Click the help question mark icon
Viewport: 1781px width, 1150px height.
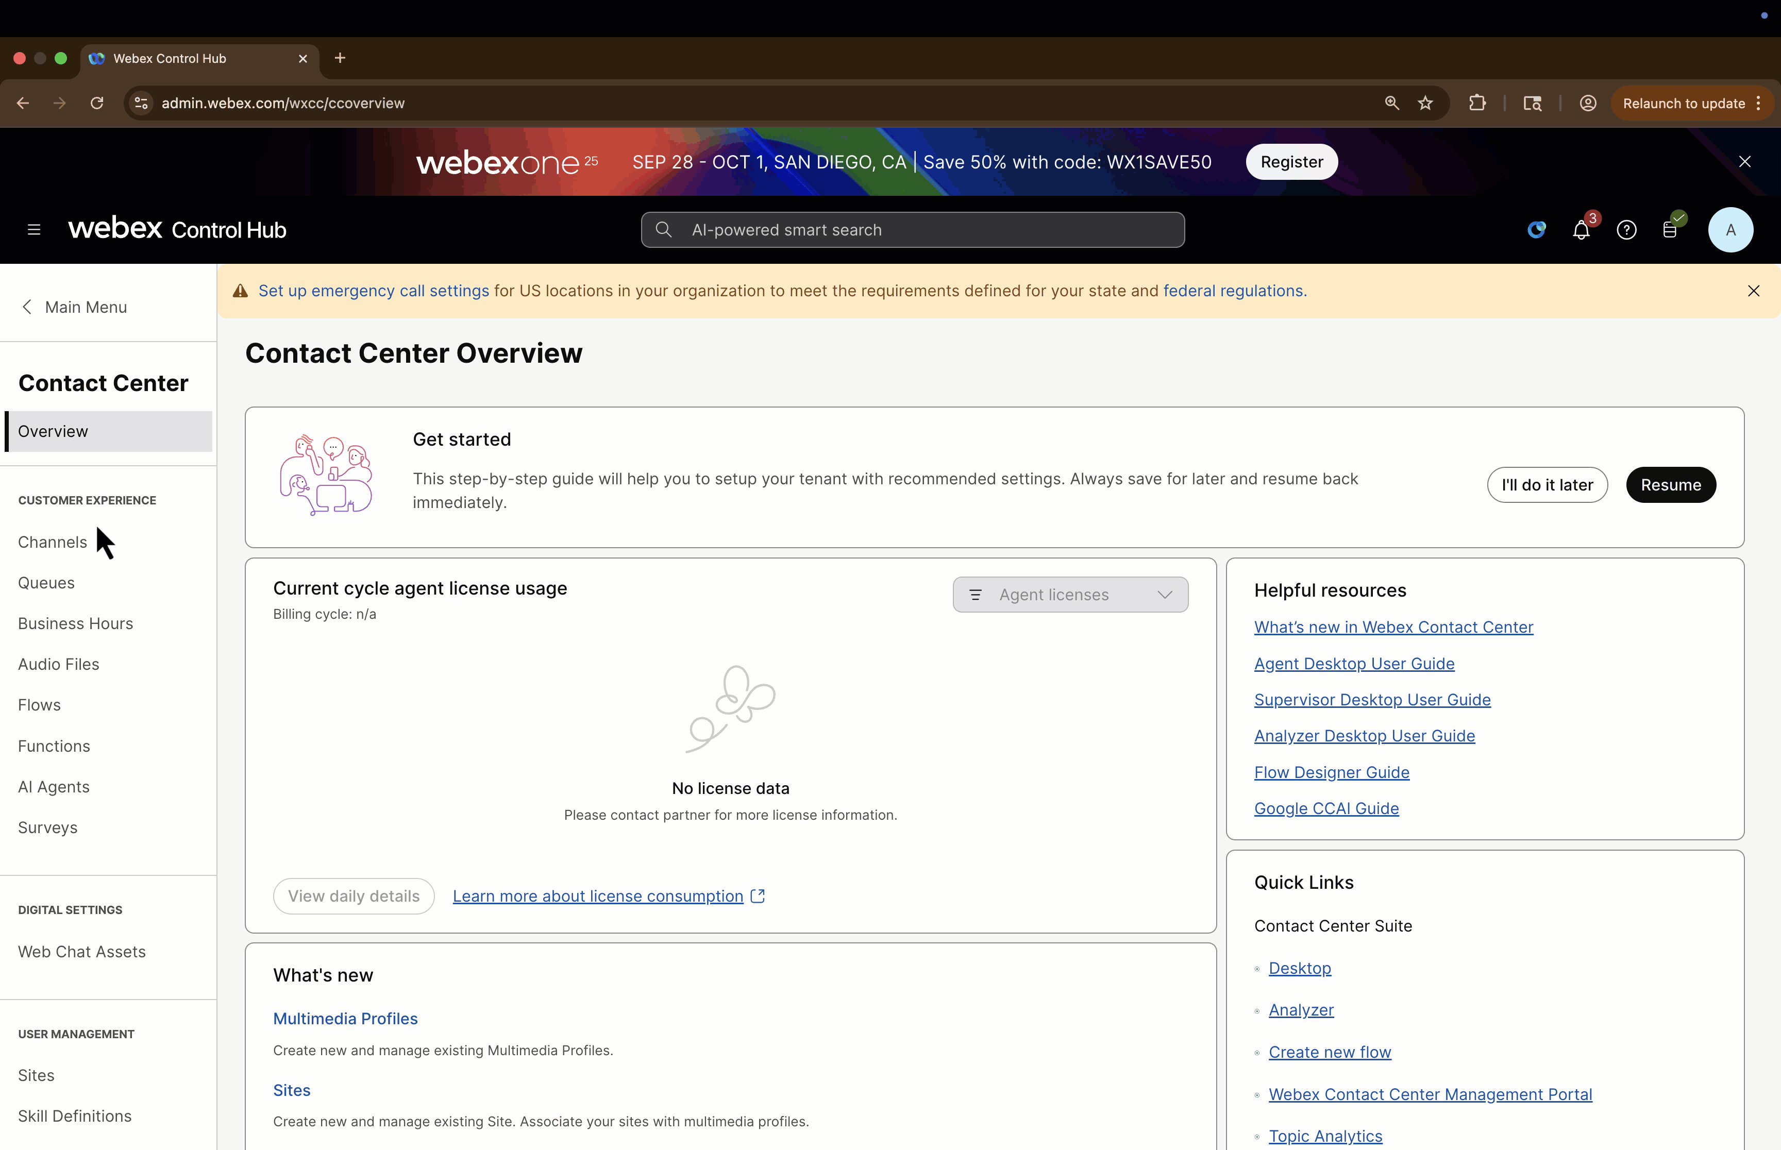click(1626, 230)
